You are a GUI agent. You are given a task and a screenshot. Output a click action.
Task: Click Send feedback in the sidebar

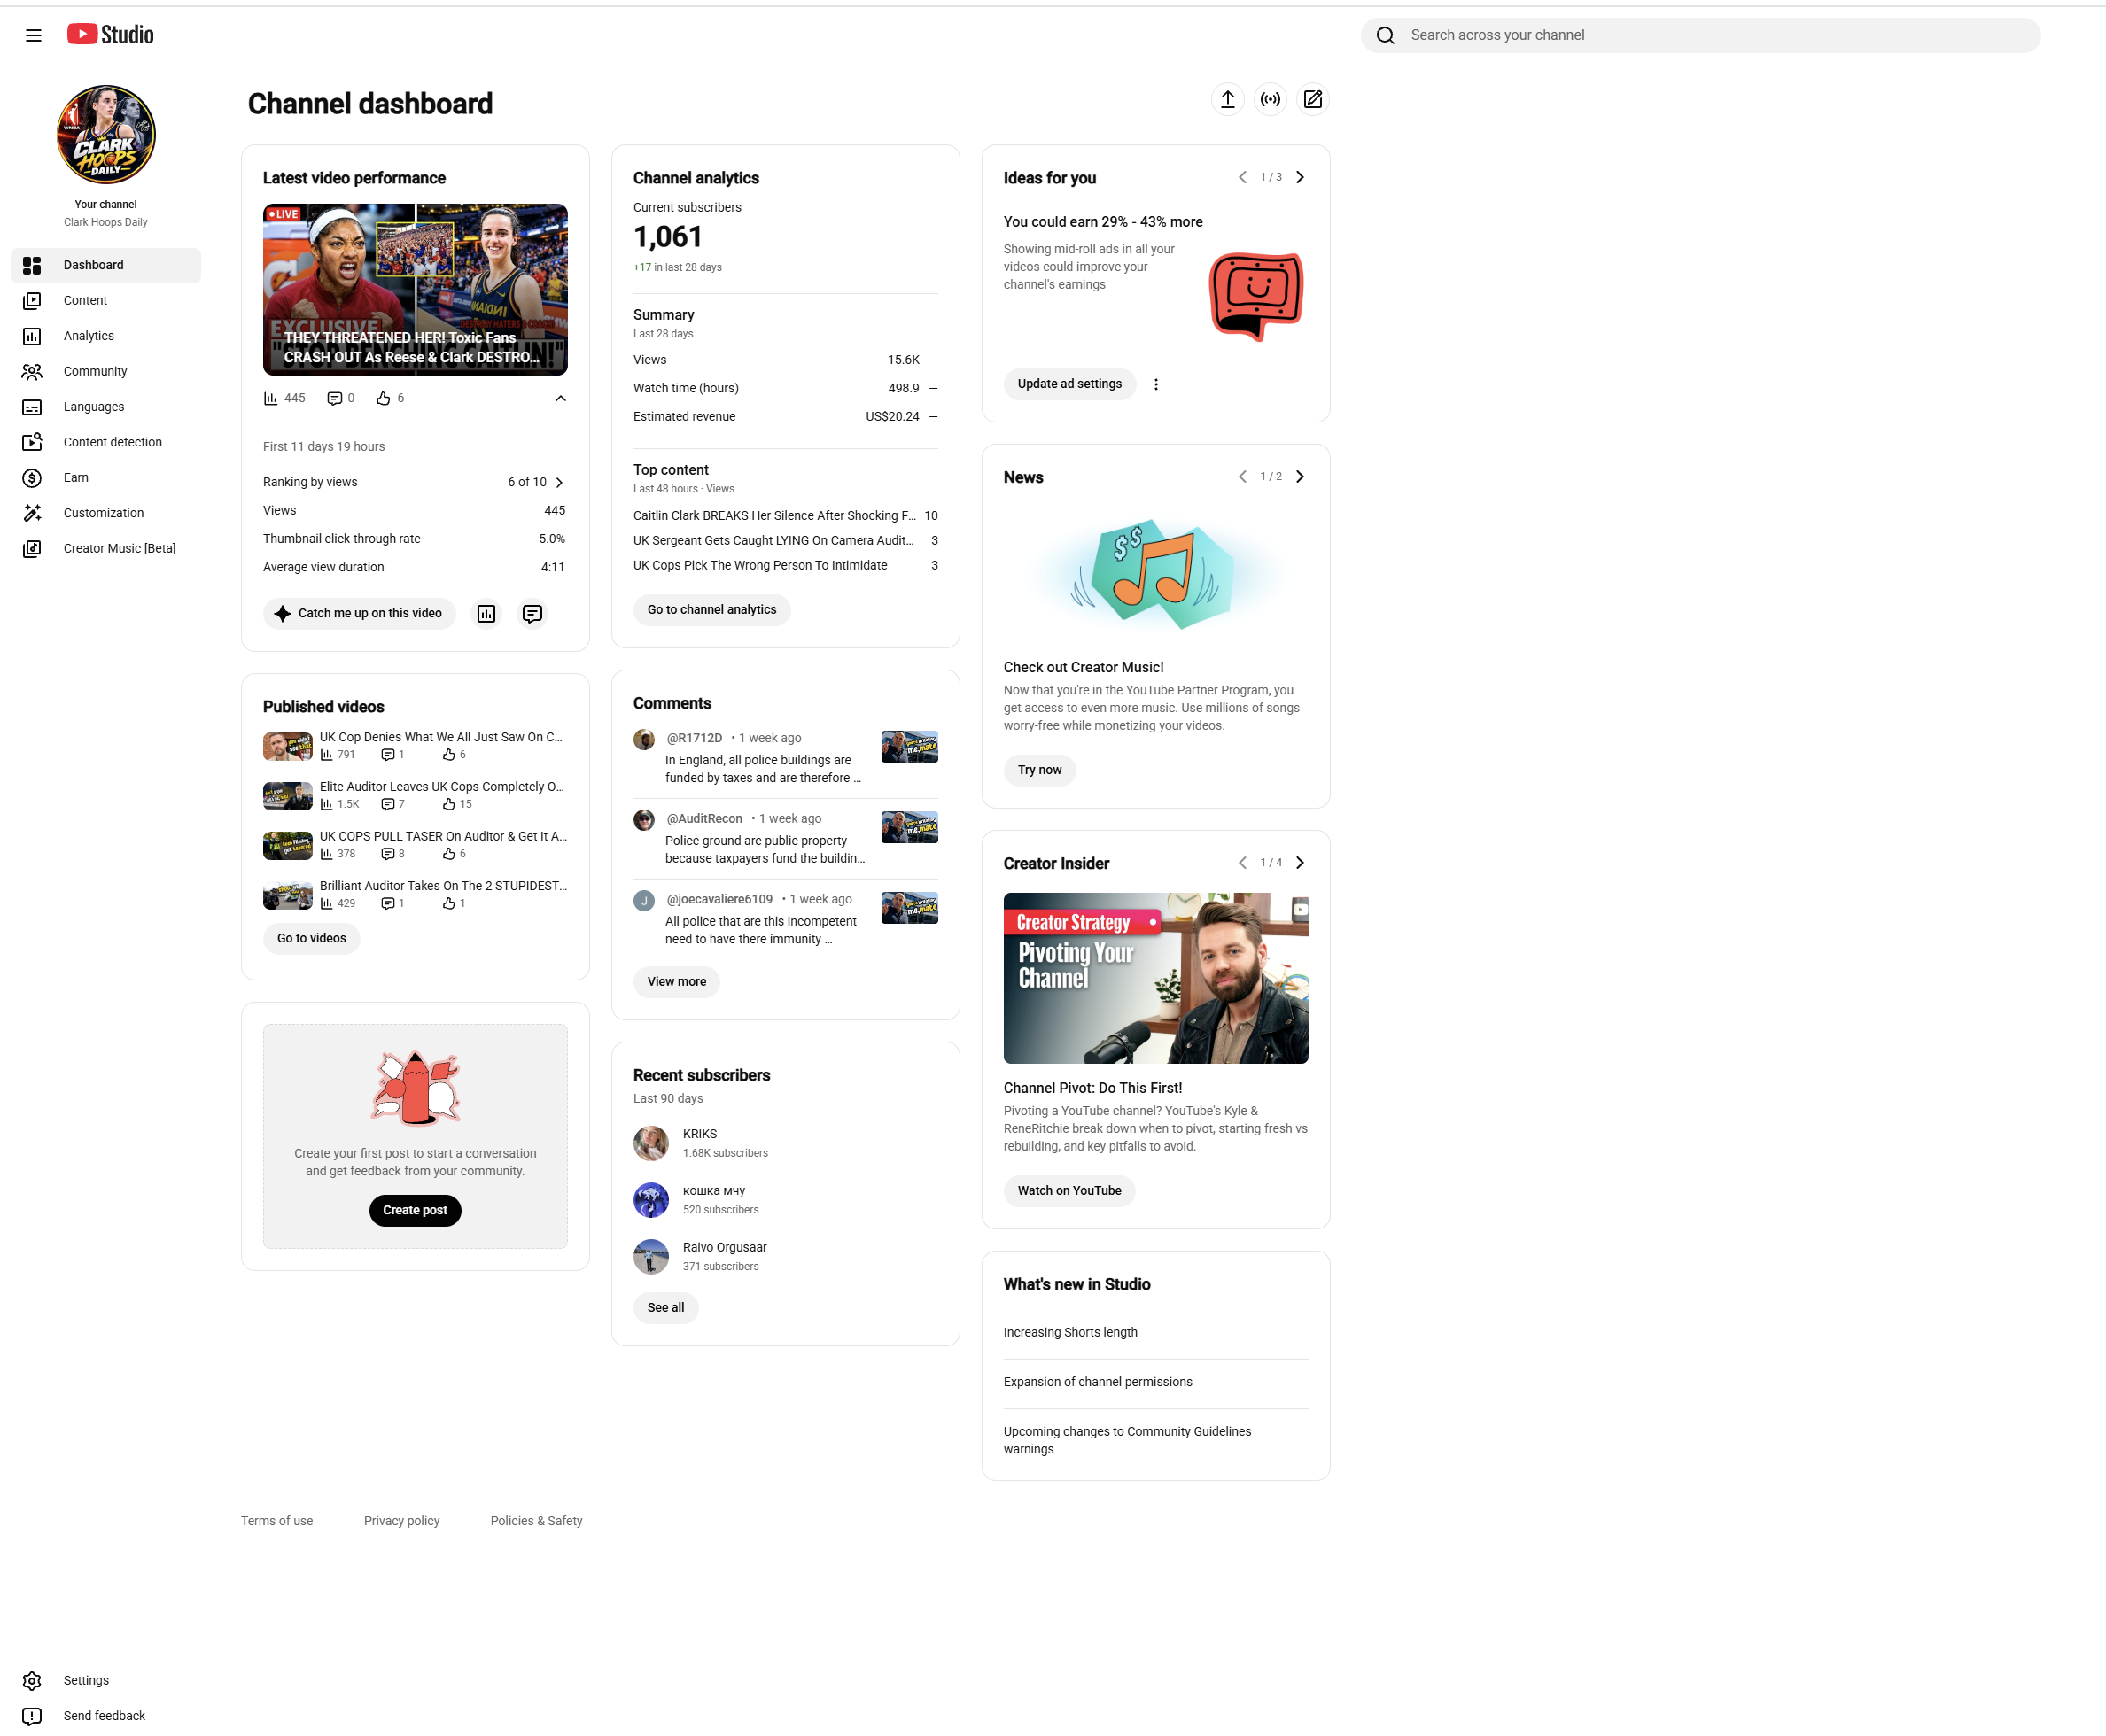point(106,1716)
